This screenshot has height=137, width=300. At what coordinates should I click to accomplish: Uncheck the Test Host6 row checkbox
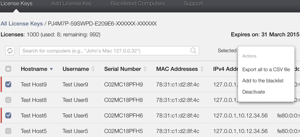pos(8,115)
